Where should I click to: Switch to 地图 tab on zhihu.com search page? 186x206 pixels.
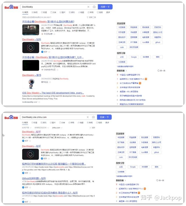pos(80,123)
